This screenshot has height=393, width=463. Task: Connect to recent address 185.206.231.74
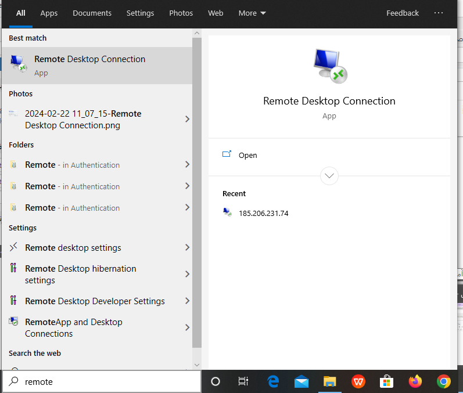tap(263, 213)
